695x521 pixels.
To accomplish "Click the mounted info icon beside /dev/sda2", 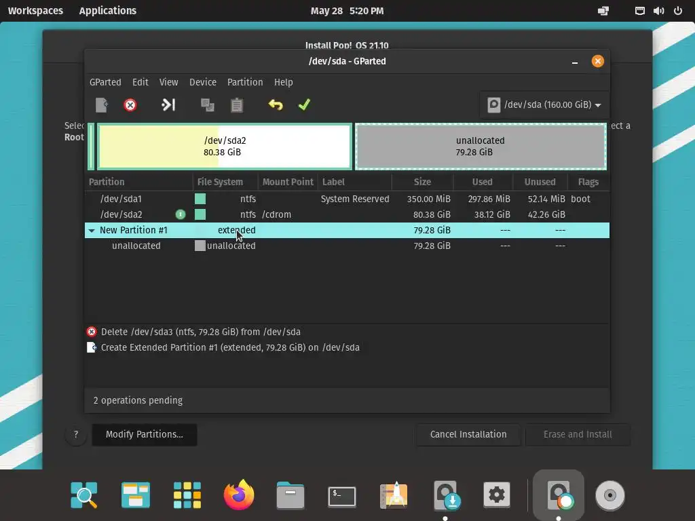I will [181, 214].
